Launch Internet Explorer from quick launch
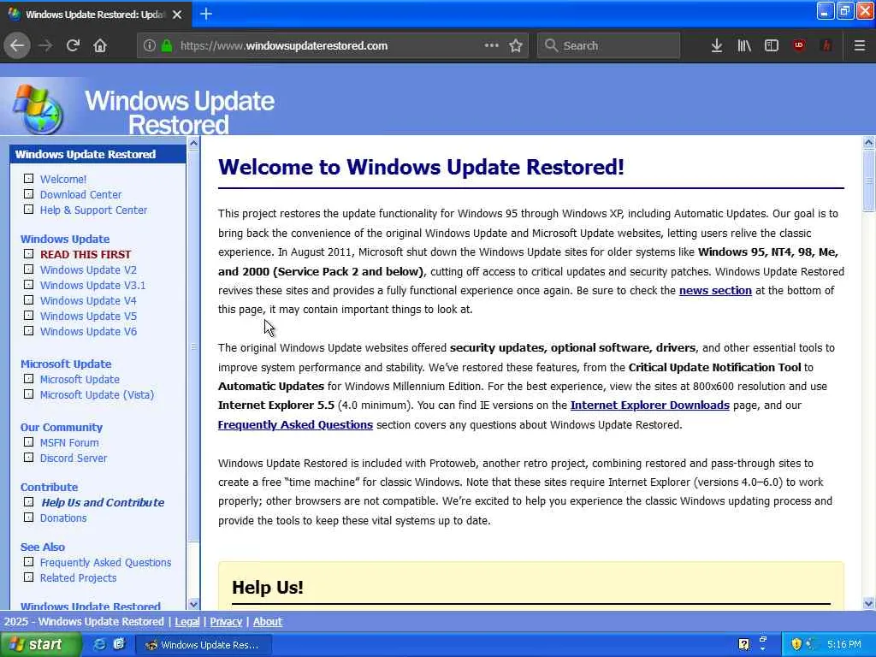876x657 pixels. [x=99, y=644]
